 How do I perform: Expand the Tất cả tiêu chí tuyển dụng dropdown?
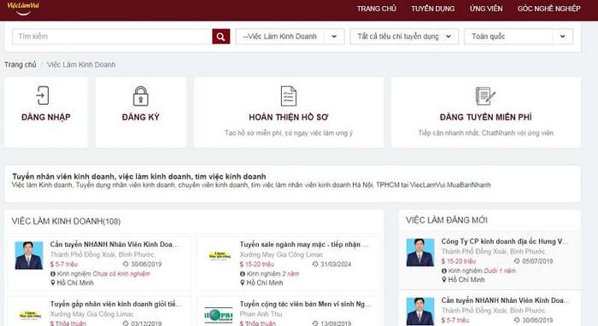404,37
